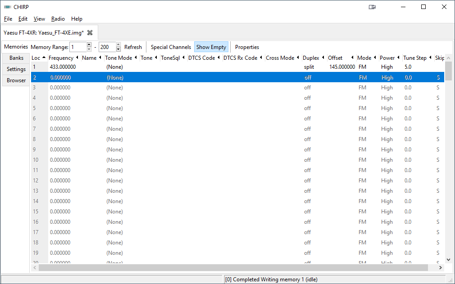Click the status text Completed Writing memory 1

click(271, 280)
